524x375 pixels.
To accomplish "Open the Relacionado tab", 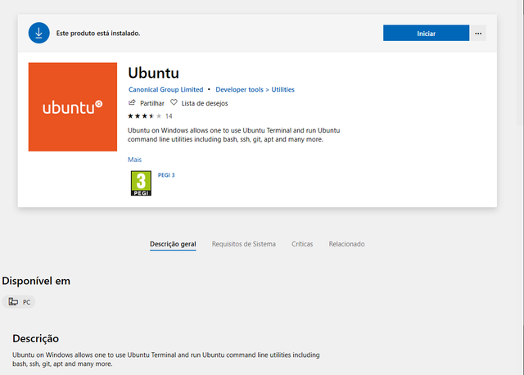I will point(346,244).
